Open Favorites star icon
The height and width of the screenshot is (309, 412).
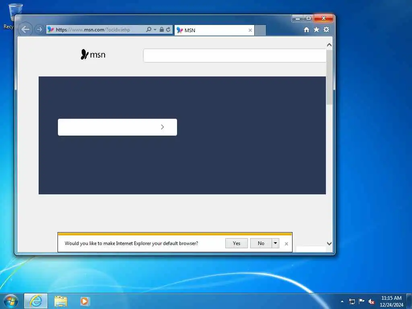coord(316,29)
